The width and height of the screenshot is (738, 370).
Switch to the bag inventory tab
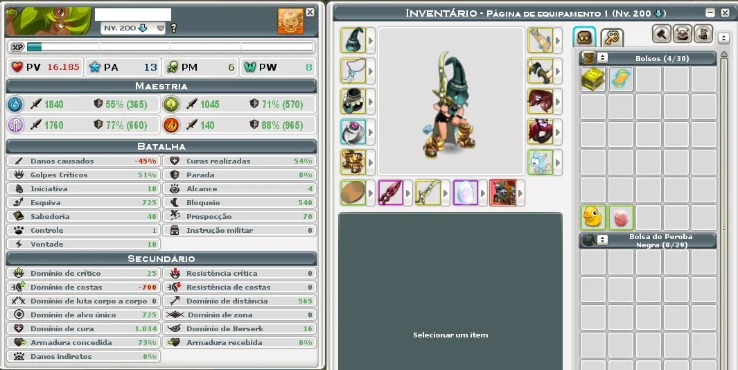585,37
